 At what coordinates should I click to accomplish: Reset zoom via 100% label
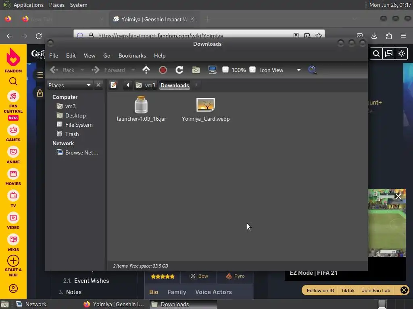[x=239, y=70]
